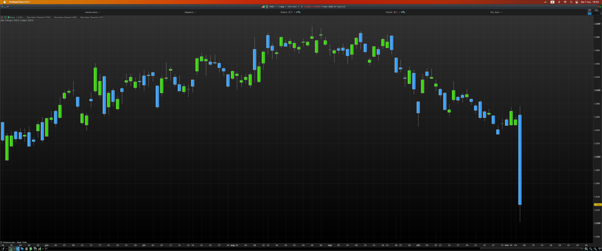
Task: Click the first magnifier zoom icon at bottom right
Action: [586, 249]
